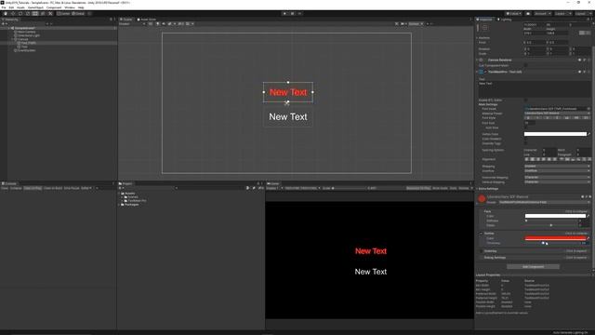Viewport: 595px width, 335px height.
Task: Click the Add Component button
Action: coord(533,267)
